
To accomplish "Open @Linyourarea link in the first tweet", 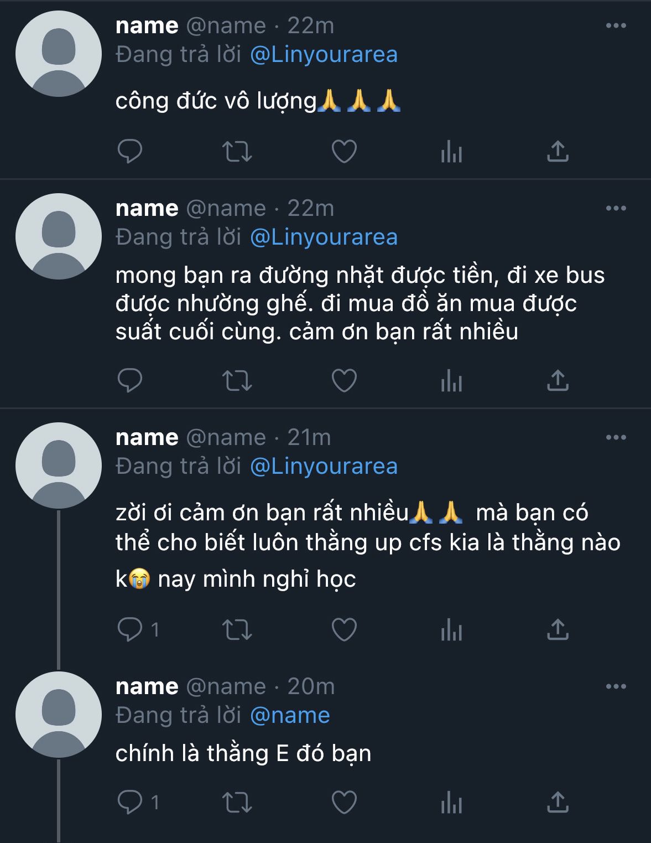I will (324, 55).
